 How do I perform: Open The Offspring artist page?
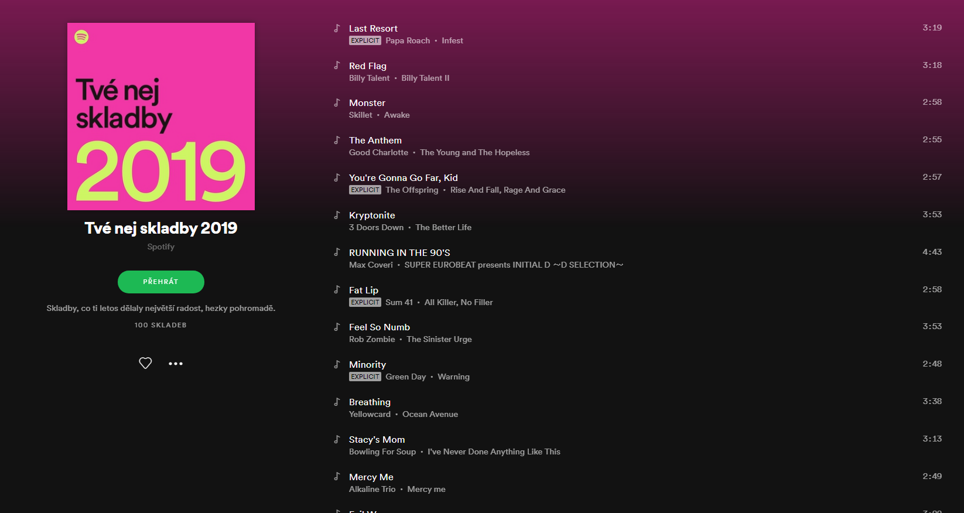(x=412, y=190)
